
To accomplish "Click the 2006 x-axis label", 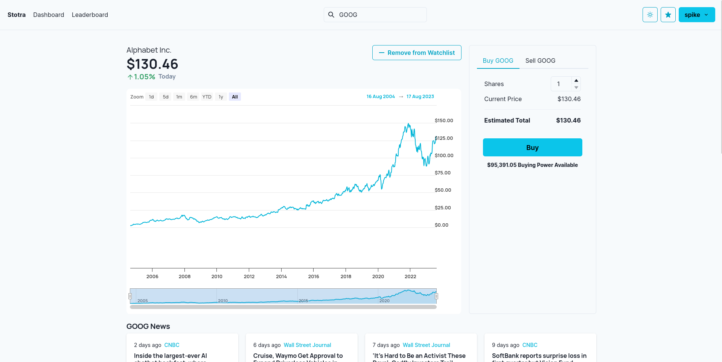I will (152, 276).
